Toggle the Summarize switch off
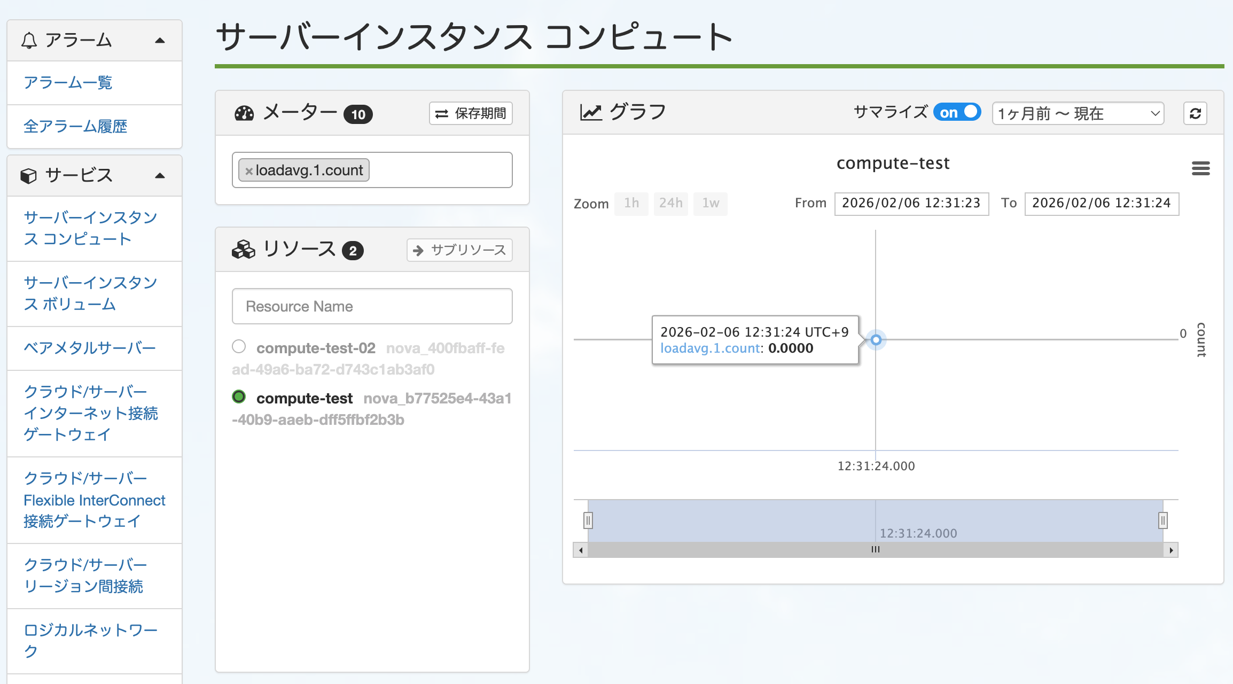The width and height of the screenshot is (1233, 684). 957,112
